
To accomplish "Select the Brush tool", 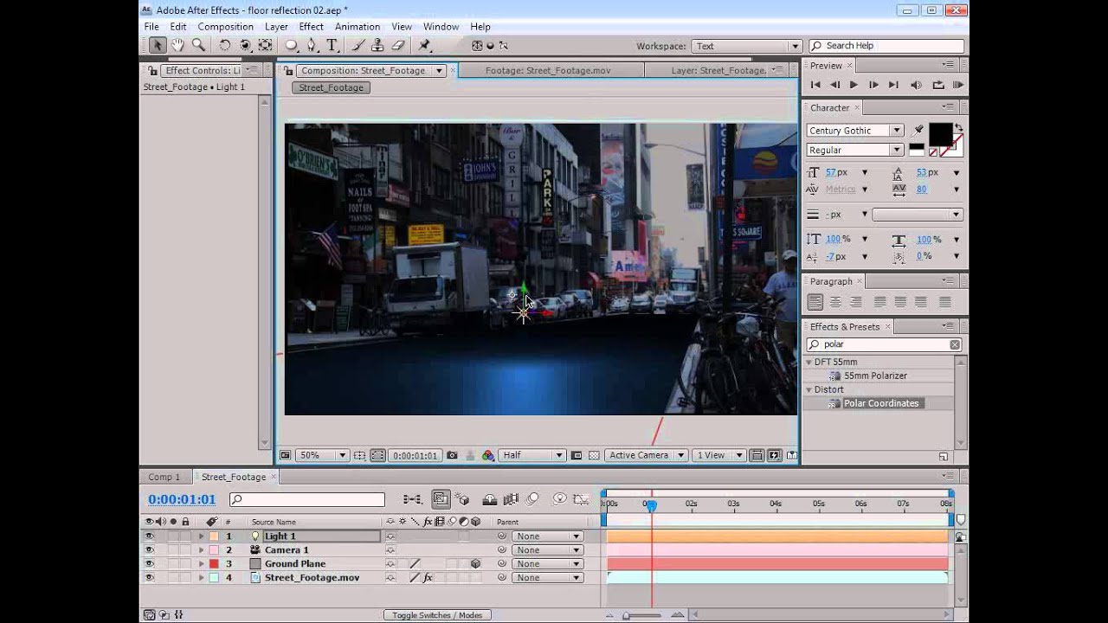I will click(x=358, y=46).
